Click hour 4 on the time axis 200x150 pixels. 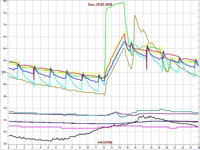[40, 147]
